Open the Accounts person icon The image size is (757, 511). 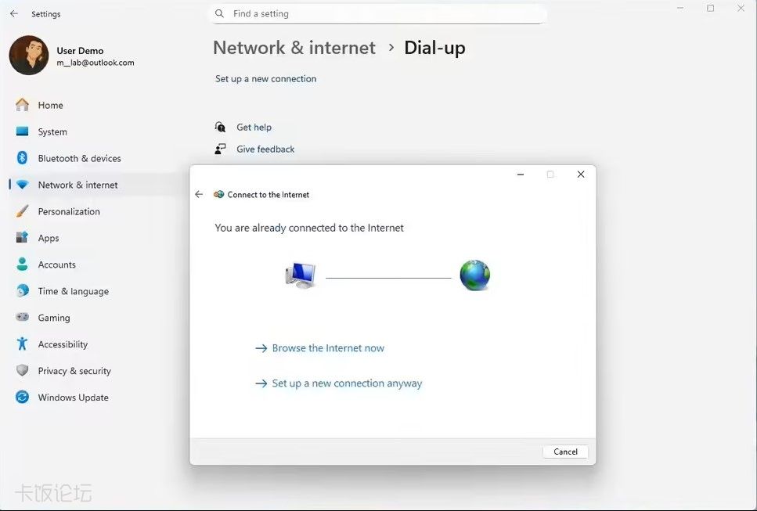[22, 264]
